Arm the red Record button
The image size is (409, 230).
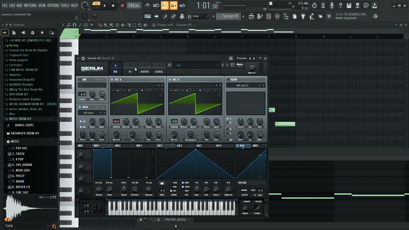(122, 5)
